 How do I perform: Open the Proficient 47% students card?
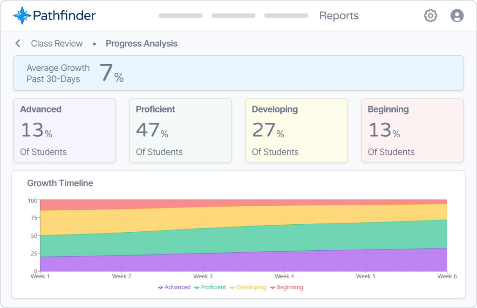(x=180, y=130)
